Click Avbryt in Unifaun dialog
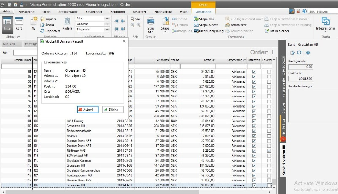This screenshot has height=194, width=338. pos(88,110)
